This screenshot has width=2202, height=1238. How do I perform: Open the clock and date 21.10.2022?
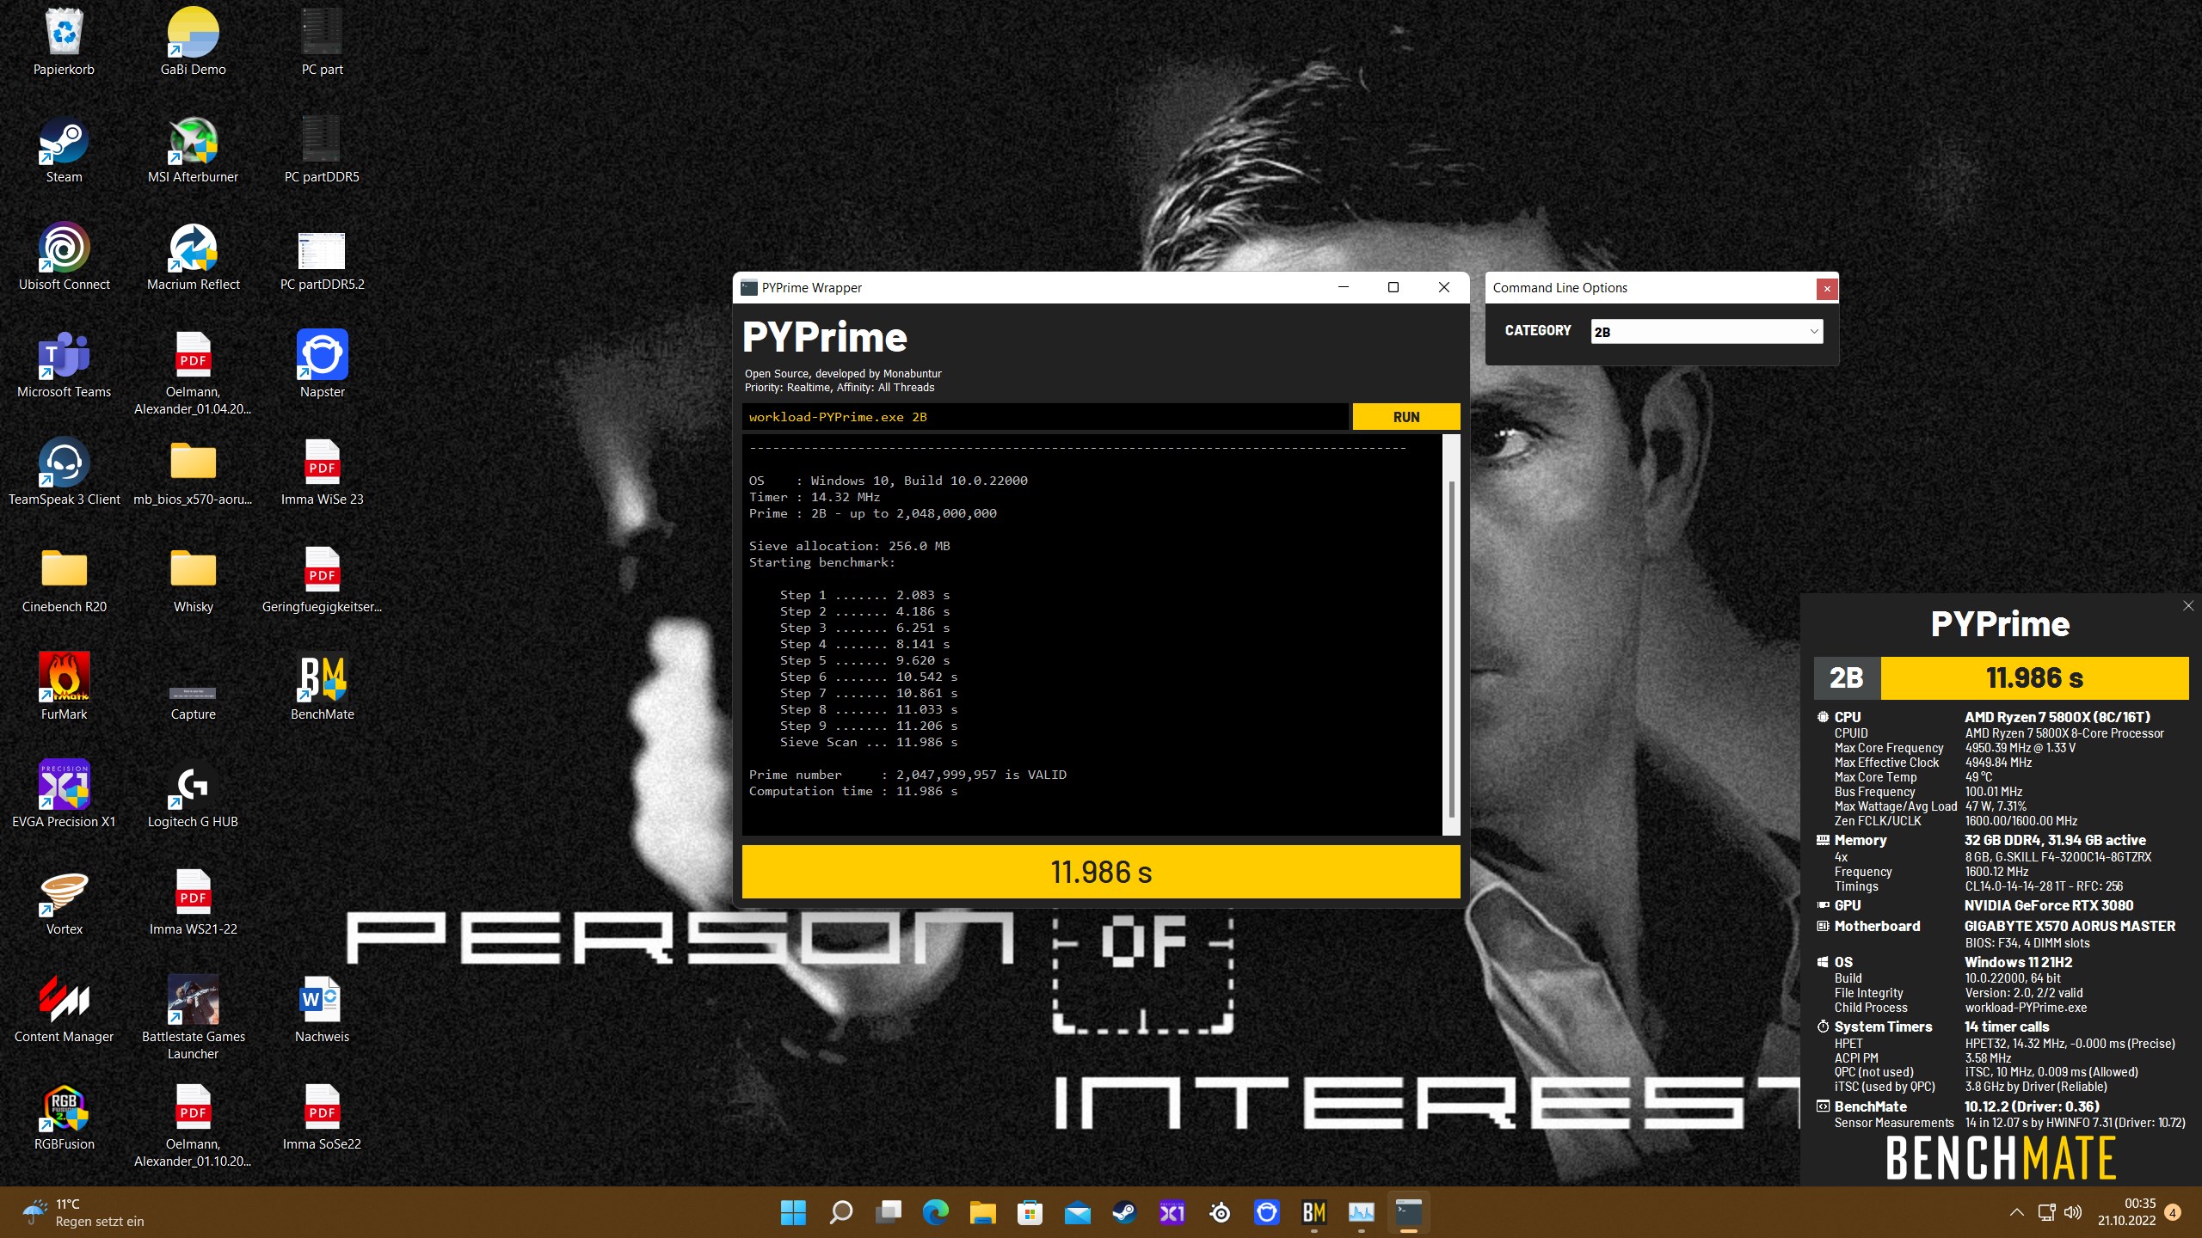tap(2127, 1212)
